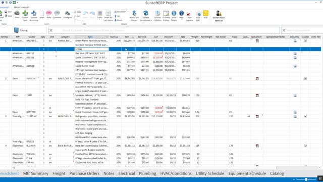This screenshot has height=182, width=323.
Task: Click the 'LP Gas' spec cell
Action: click(91, 49)
